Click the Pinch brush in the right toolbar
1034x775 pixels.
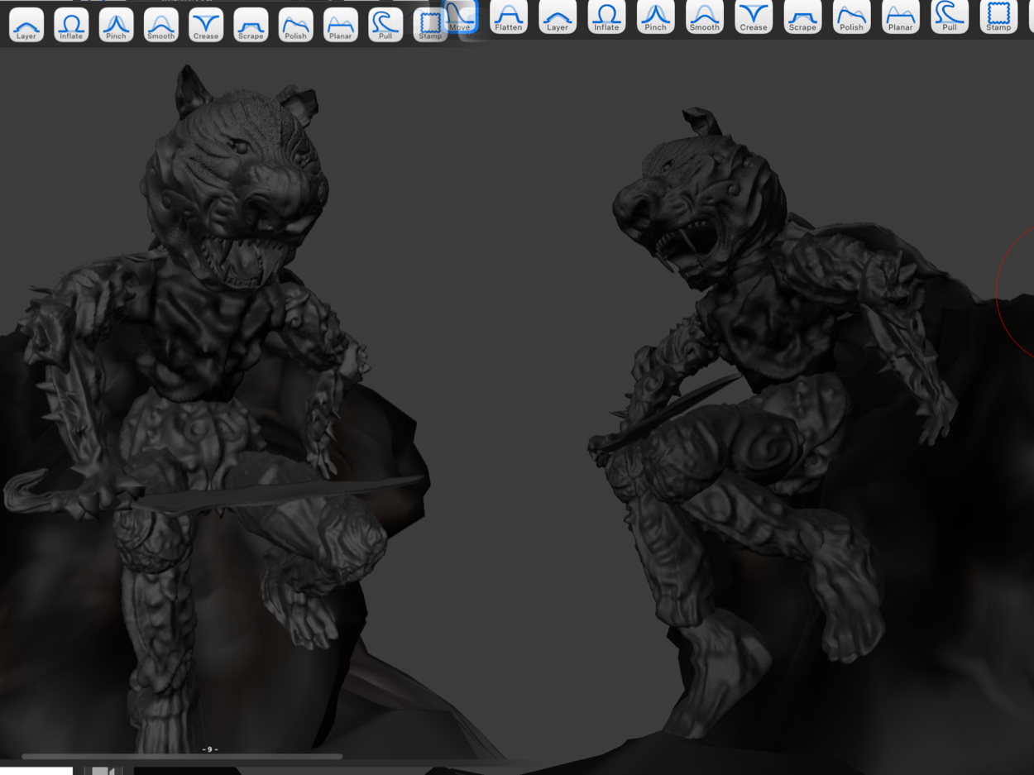coord(655,17)
